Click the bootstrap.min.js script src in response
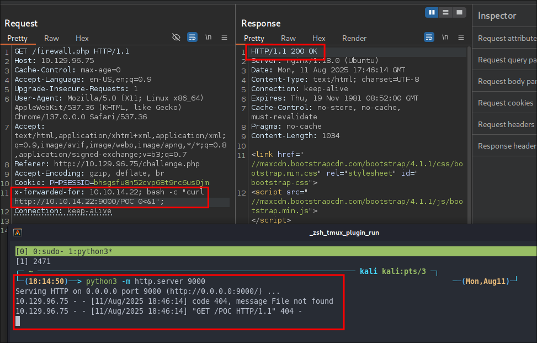 pyautogui.click(x=357, y=206)
